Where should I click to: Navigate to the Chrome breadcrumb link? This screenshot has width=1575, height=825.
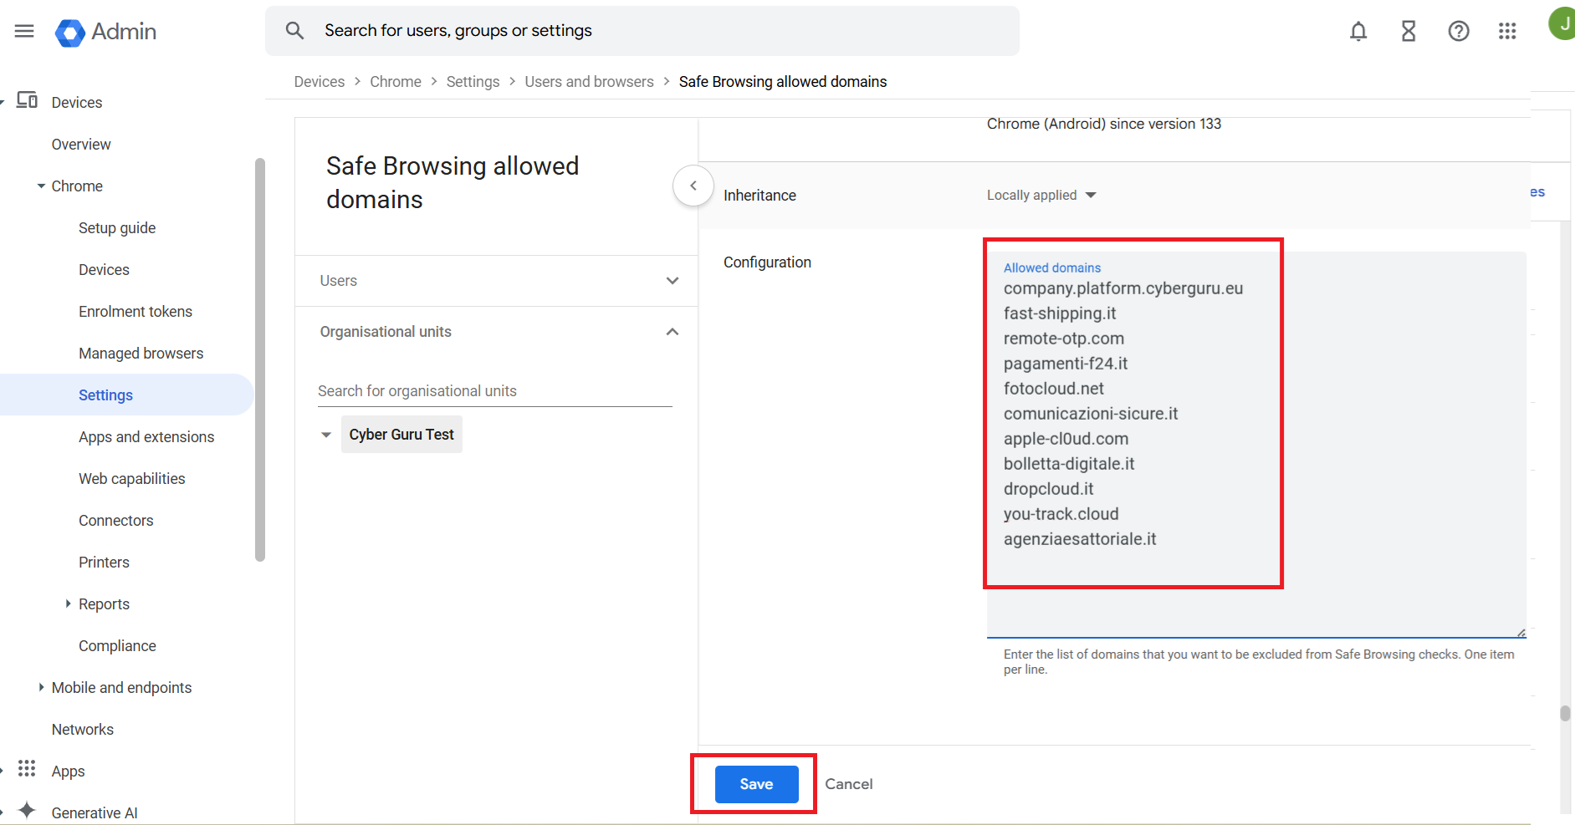point(396,81)
